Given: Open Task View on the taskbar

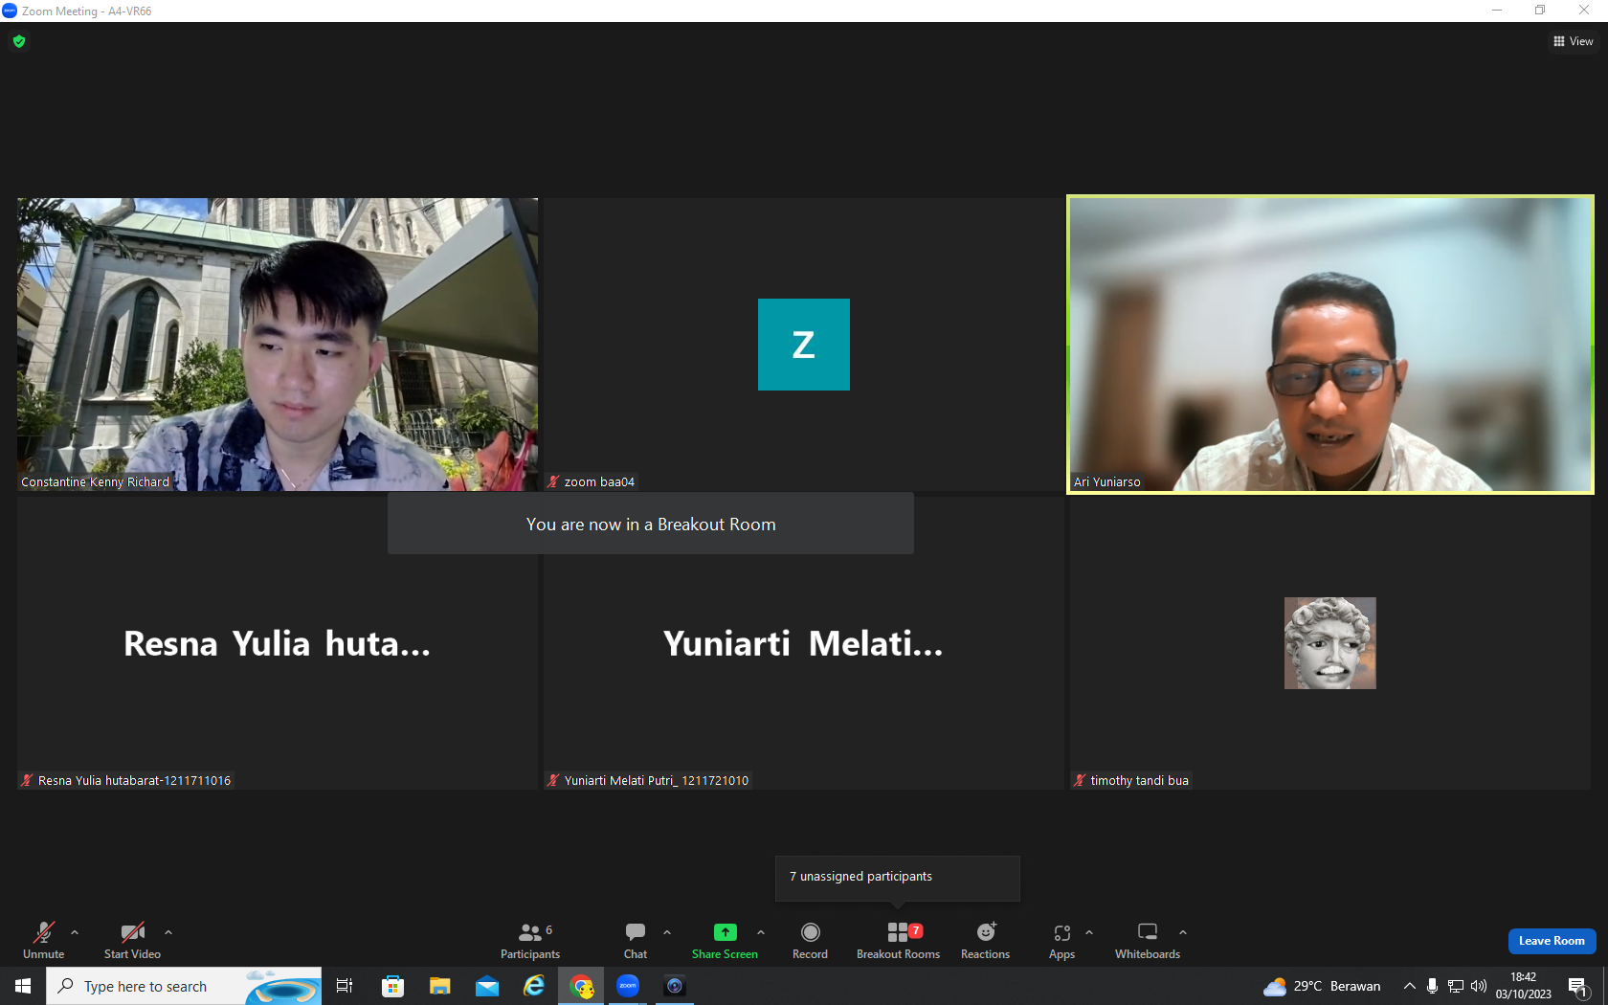Looking at the screenshot, I should tap(345, 986).
